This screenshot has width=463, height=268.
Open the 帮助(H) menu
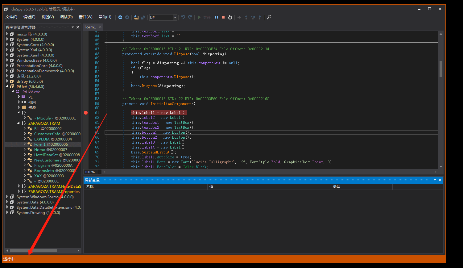[105, 17]
